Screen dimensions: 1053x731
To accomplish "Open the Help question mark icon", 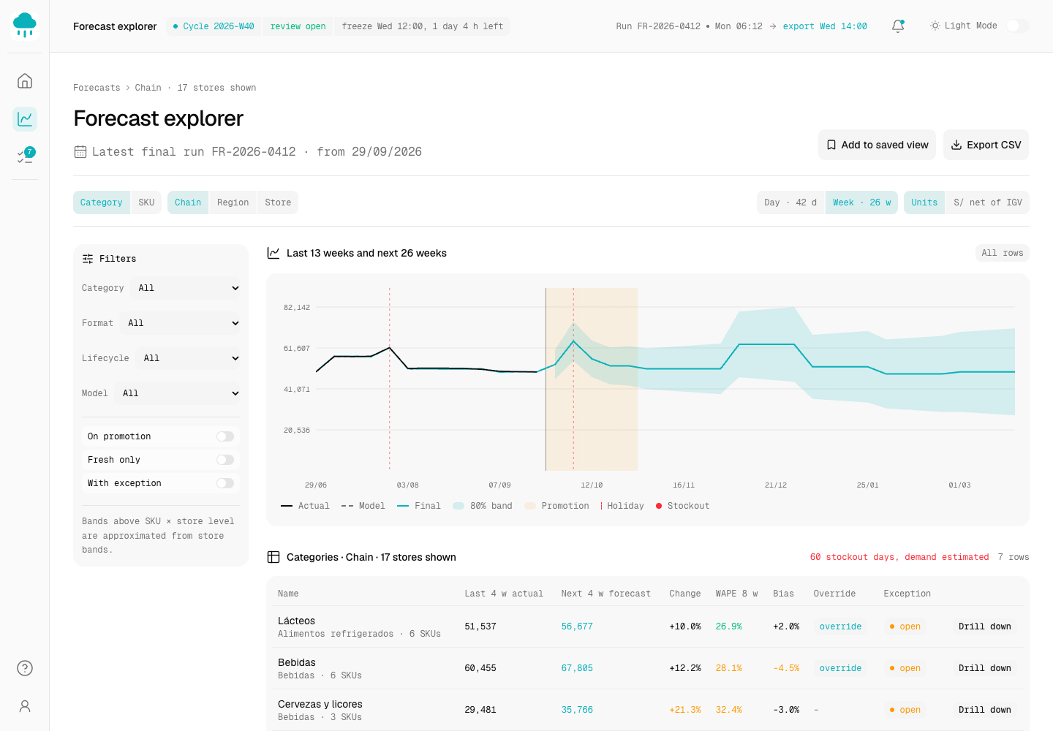I will [25, 668].
